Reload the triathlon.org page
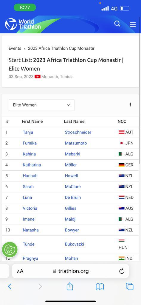 pyautogui.click(x=122, y=271)
